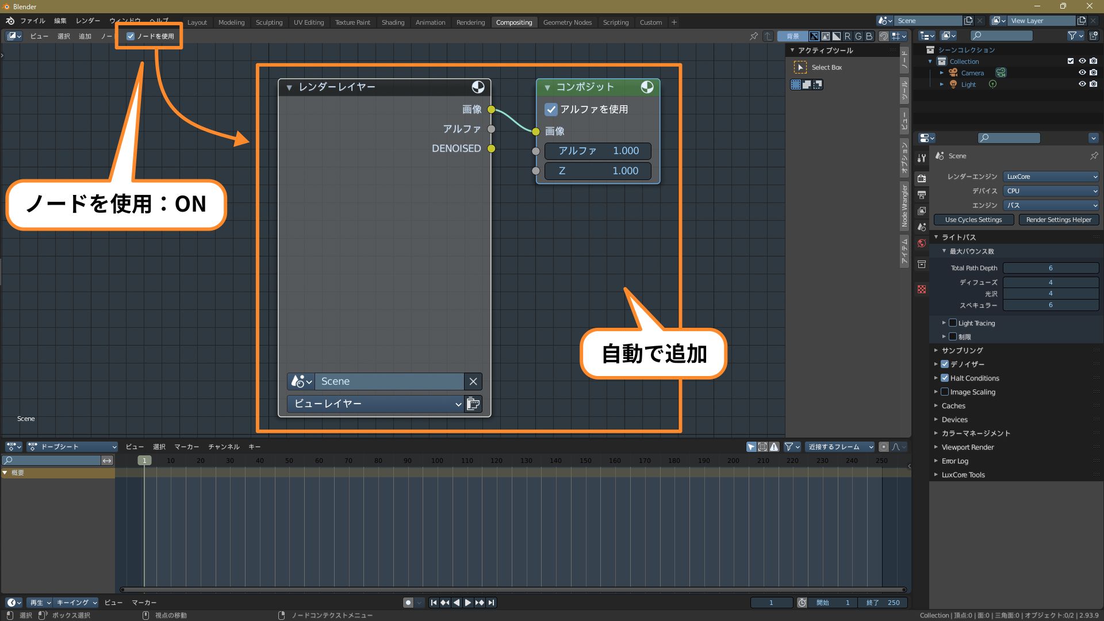Show only the Alpha channel
The height and width of the screenshot is (621, 1104).
(x=837, y=36)
